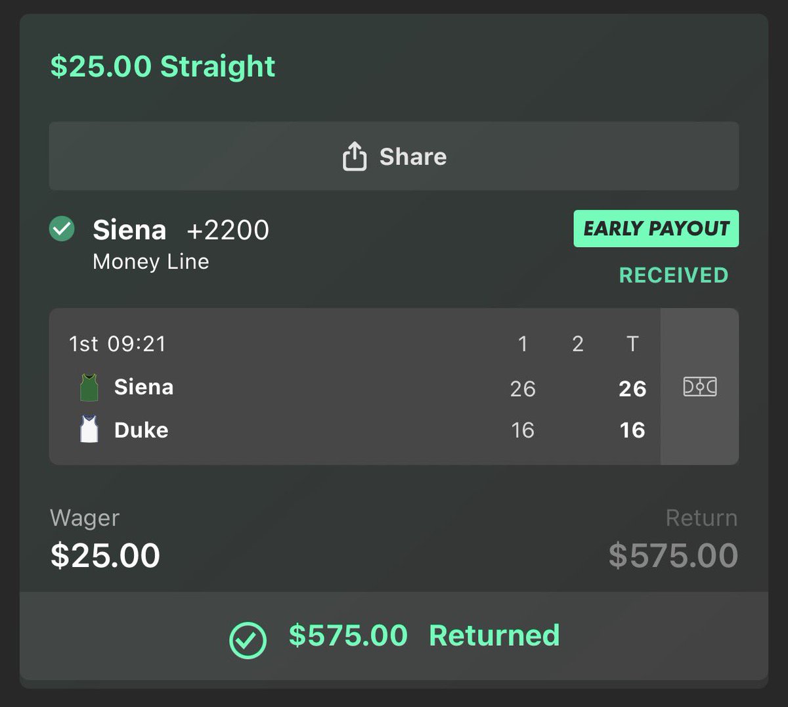The height and width of the screenshot is (707, 788).
Task: Click the Duke team name in scoreboard
Action: (141, 430)
